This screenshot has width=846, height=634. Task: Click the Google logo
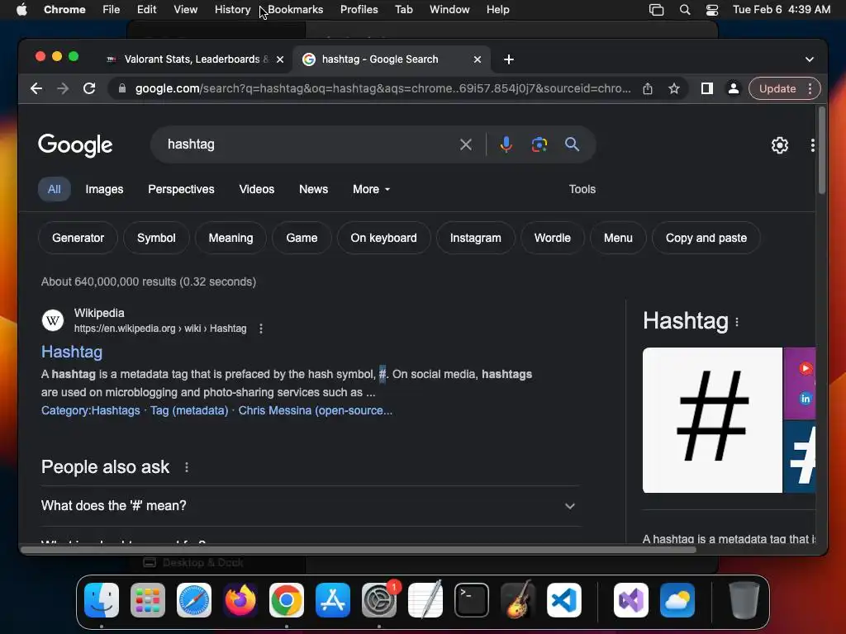click(x=75, y=145)
